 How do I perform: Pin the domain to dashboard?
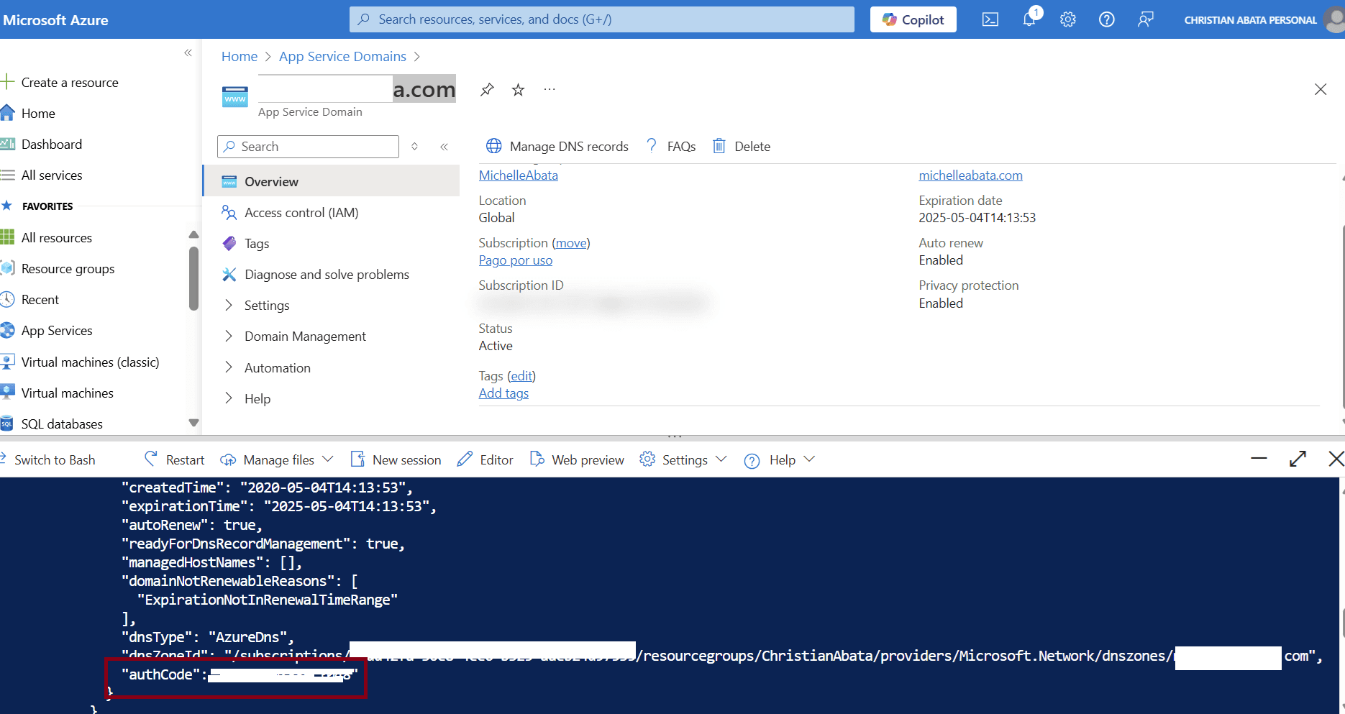click(487, 90)
